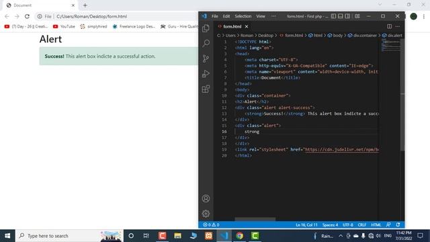
Task: Change the HTML language mode
Action: click(x=376, y=225)
